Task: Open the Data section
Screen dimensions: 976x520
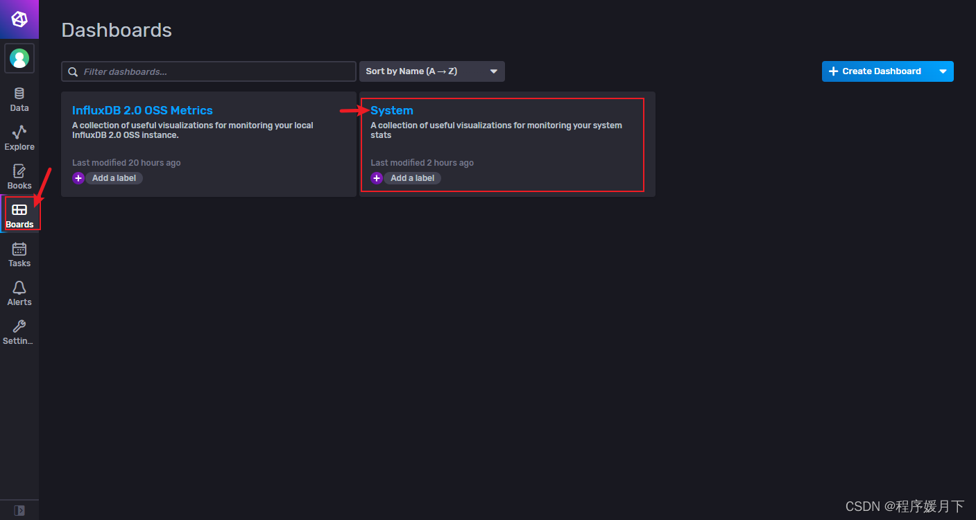Action: tap(19, 99)
